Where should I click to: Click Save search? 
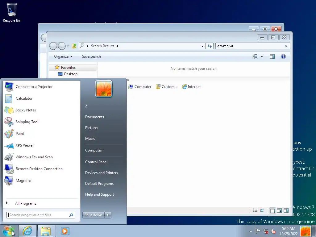[x=91, y=56]
